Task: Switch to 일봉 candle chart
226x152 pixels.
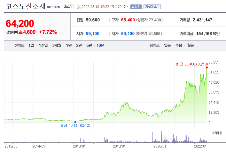Action: 167,45
